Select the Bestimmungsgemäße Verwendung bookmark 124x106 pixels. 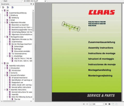click(x=22, y=30)
